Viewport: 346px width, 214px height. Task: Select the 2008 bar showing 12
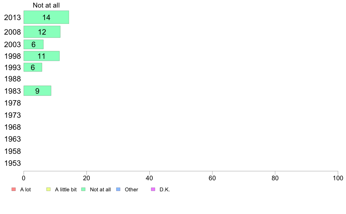coord(42,32)
